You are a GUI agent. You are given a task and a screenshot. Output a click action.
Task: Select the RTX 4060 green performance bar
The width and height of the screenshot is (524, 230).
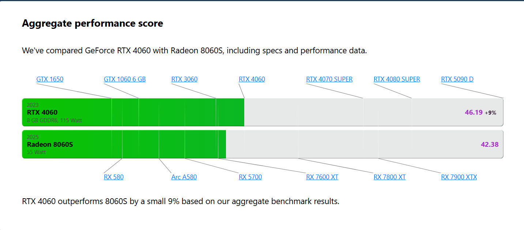(133, 112)
